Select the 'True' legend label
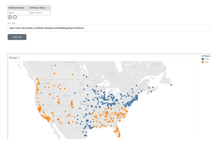Screen dimensions: 224x141 (x=206, y=62)
